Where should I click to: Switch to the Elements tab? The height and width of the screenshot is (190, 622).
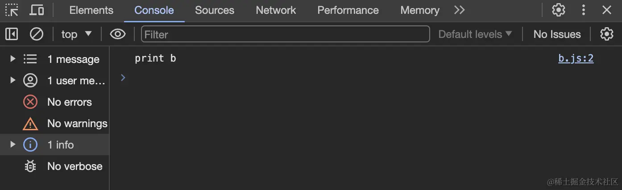pyautogui.click(x=91, y=10)
